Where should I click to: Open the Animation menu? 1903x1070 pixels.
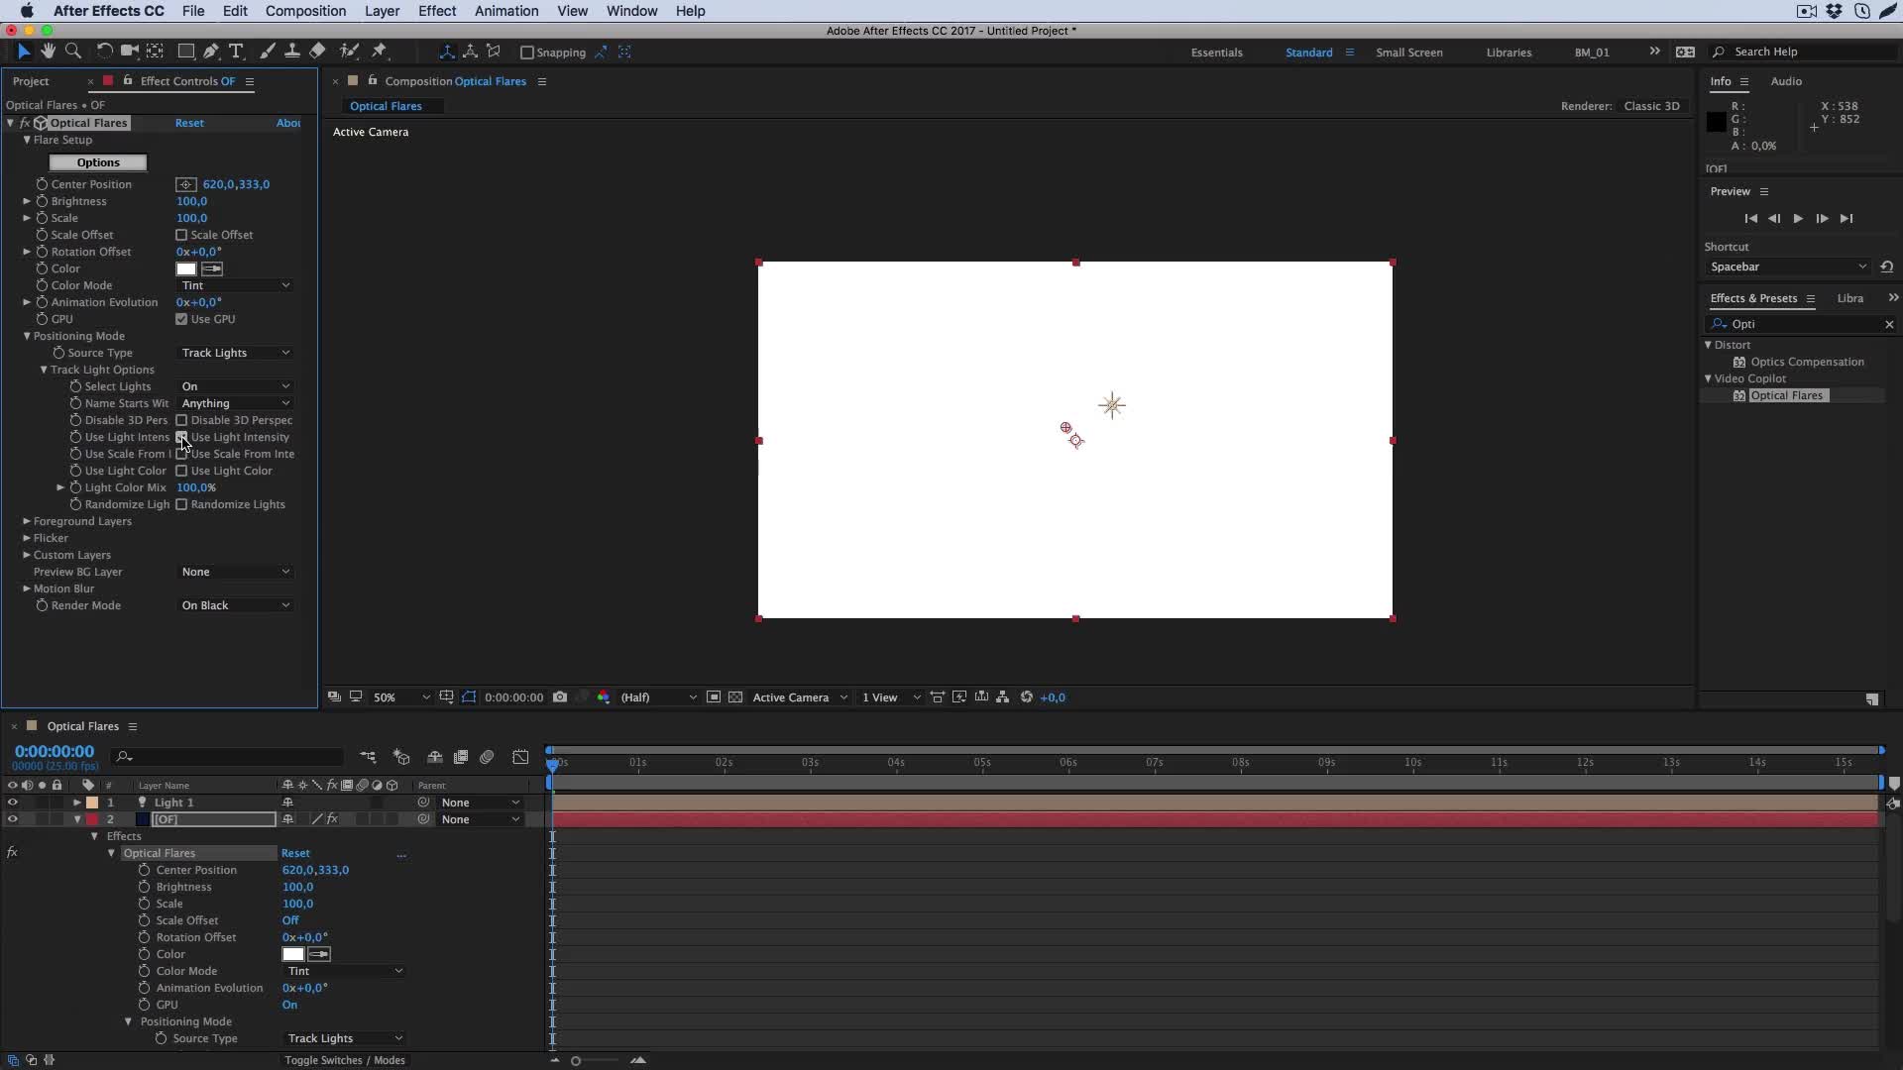(506, 11)
